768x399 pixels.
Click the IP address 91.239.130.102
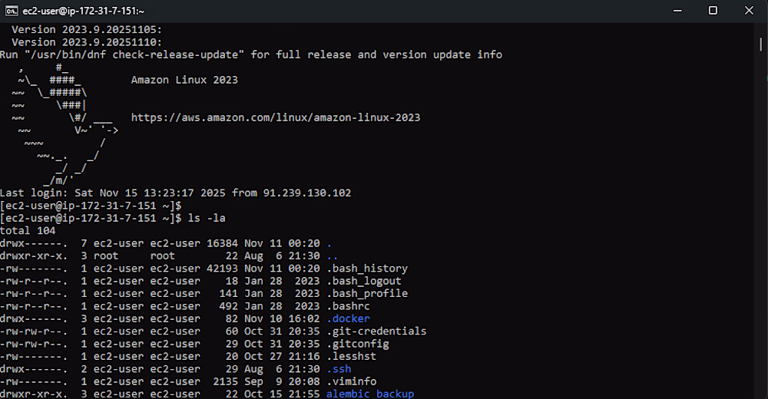(307, 193)
